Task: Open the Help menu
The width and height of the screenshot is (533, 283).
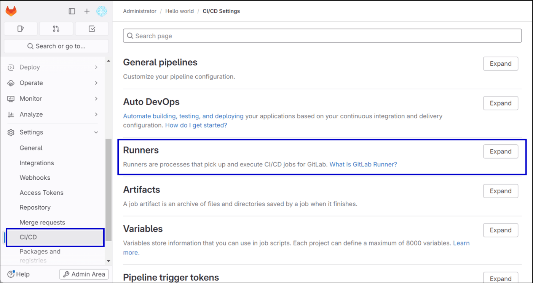Action: click(18, 274)
